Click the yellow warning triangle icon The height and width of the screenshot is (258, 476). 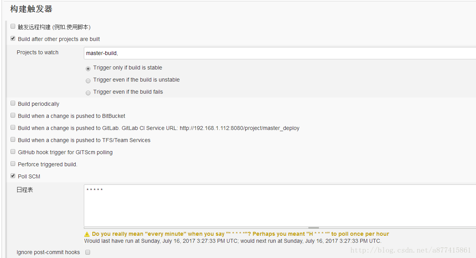coord(87,234)
